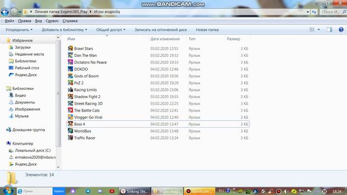Select The Battle Cats shortcut icon
The image size is (347, 195).
[x=70, y=110]
